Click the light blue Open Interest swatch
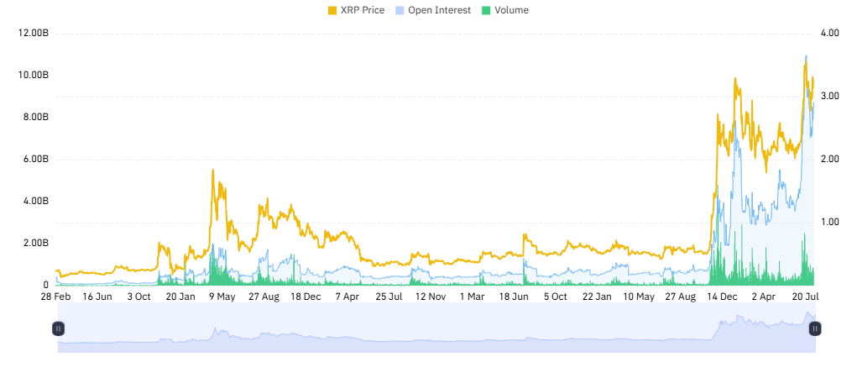Image resolution: width=857 pixels, height=378 pixels. [399, 10]
